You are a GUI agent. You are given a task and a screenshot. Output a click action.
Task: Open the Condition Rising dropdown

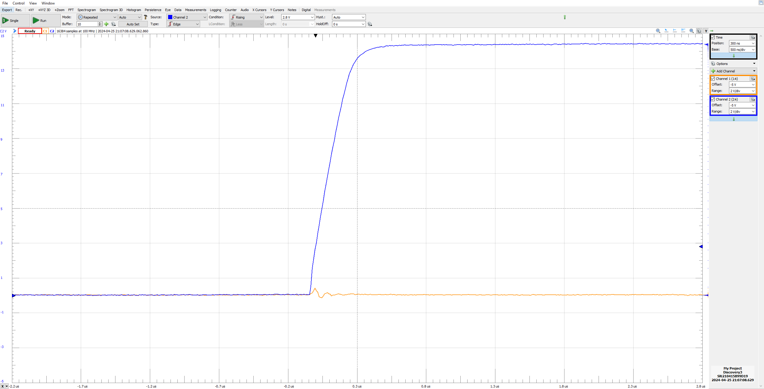[246, 17]
